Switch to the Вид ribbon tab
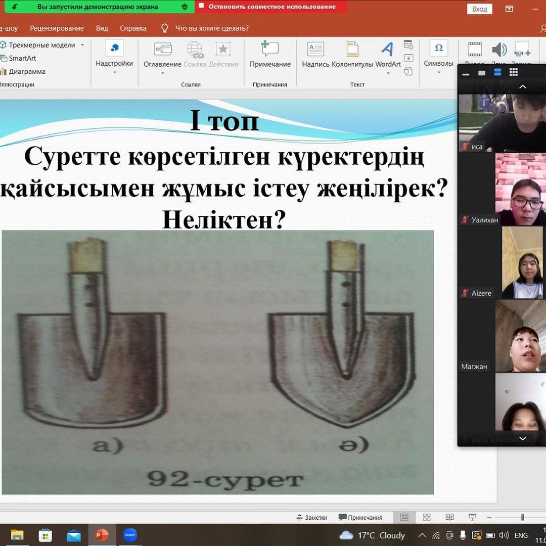 point(102,28)
